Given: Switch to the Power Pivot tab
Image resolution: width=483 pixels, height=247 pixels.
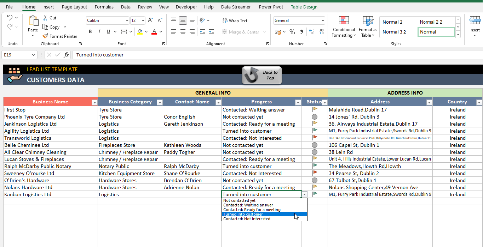Looking at the screenshot, I should [271, 7].
